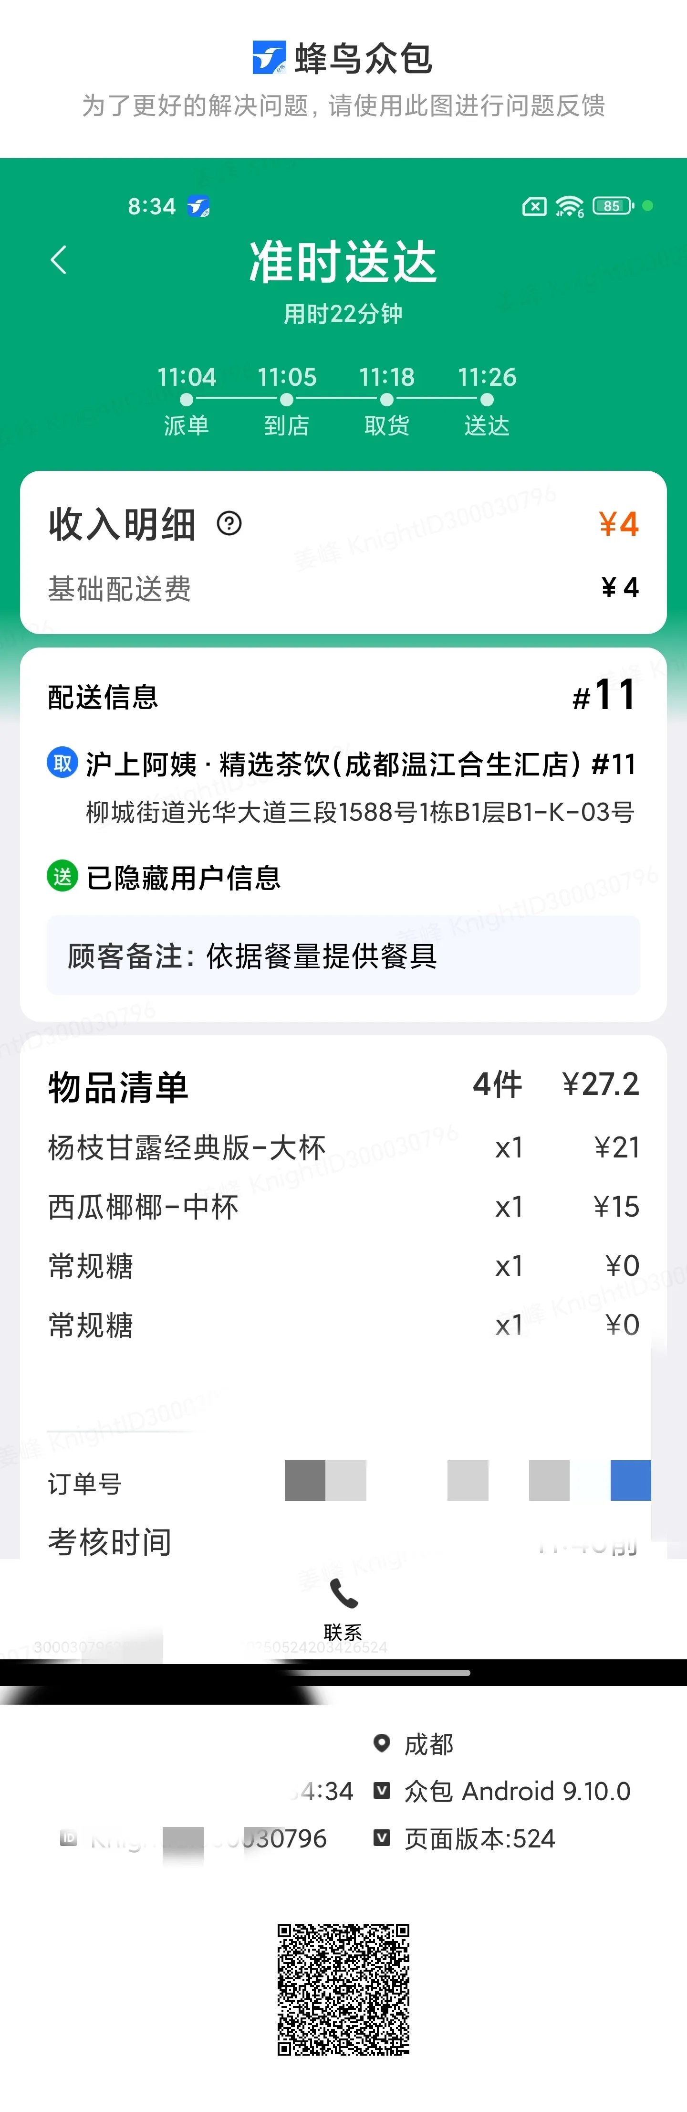
Task: Select the 西瓜椰椰-中杯 item row
Action: (x=343, y=1206)
